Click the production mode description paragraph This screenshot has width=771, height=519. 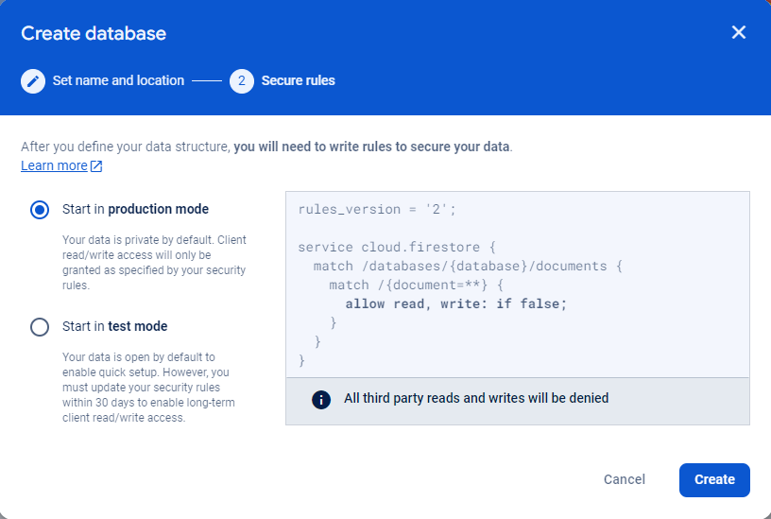[x=153, y=263]
